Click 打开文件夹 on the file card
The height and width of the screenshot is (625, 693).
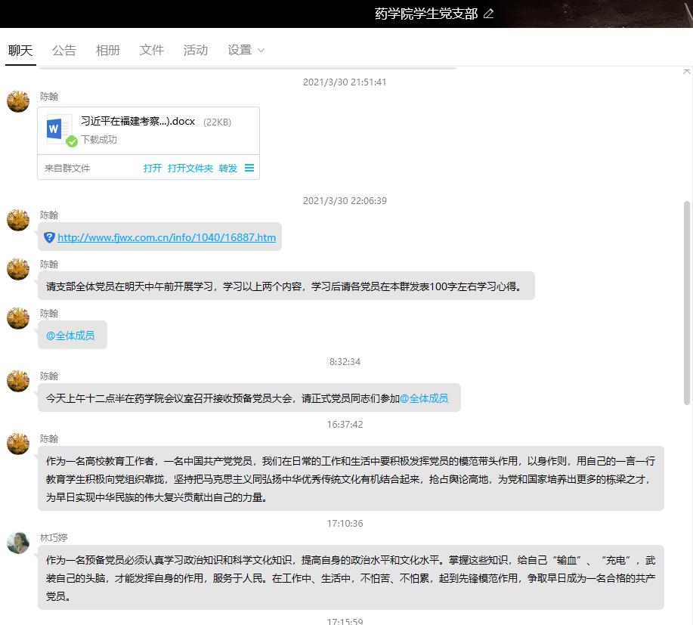point(190,169)
